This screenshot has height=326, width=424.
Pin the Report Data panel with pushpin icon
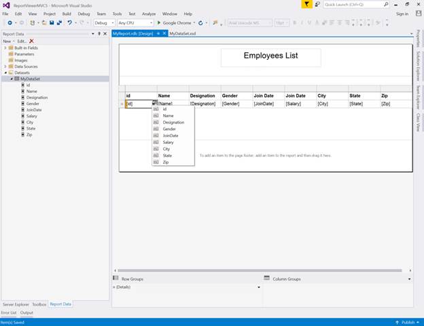pyautogui.click(x=99, y=34)
